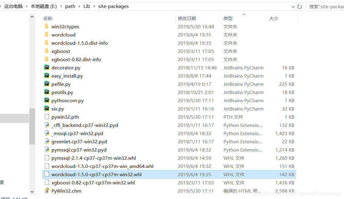
Task: Click the wordcloud folder icon
Action: 47,35
